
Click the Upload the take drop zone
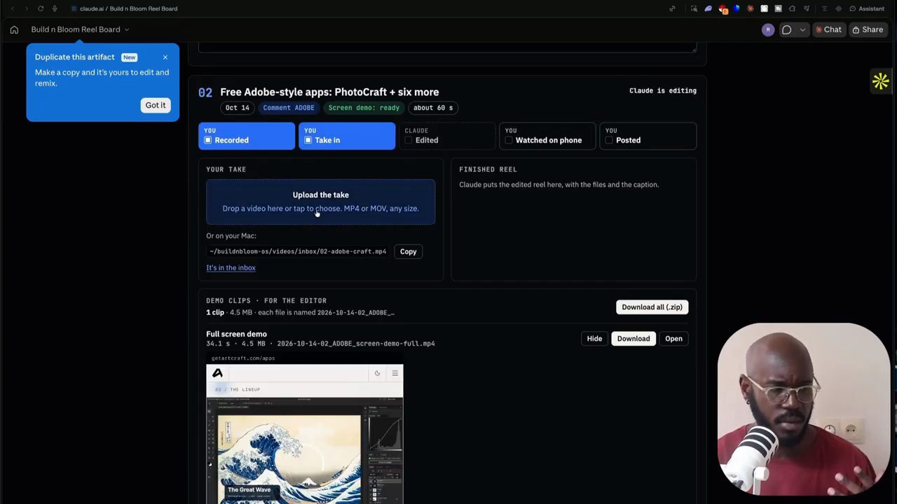320,202
